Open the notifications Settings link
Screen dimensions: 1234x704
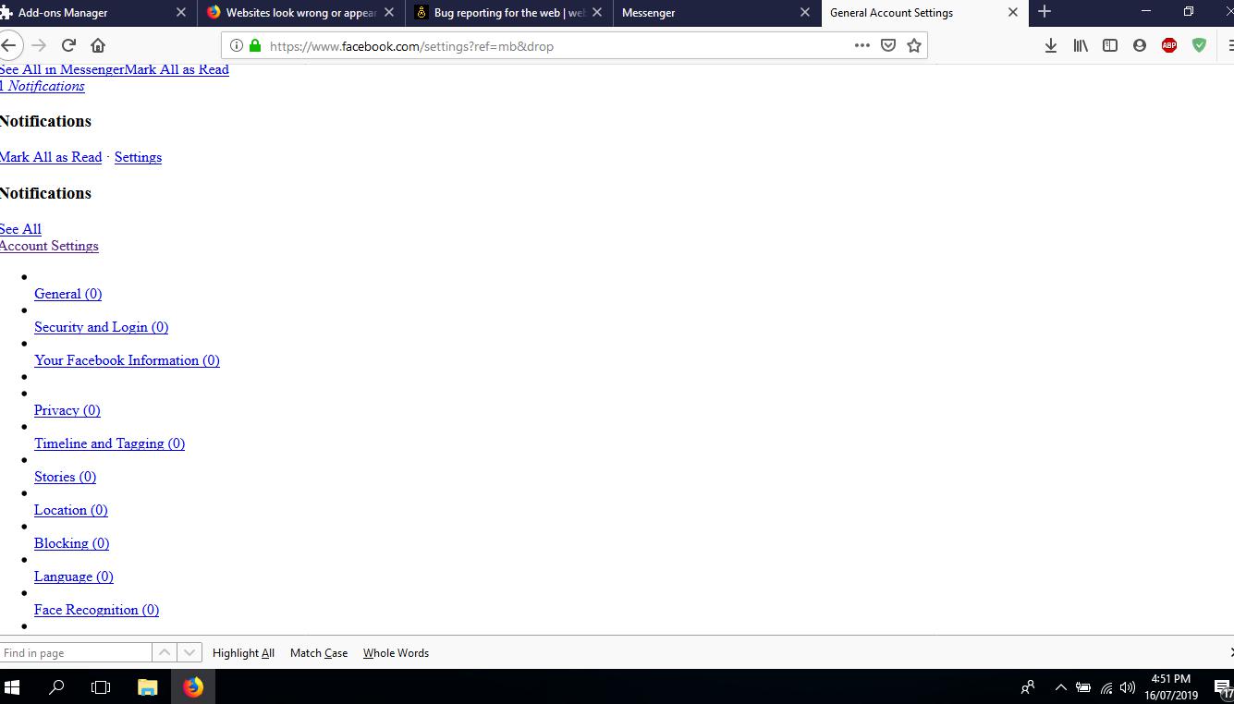(138, 157)
